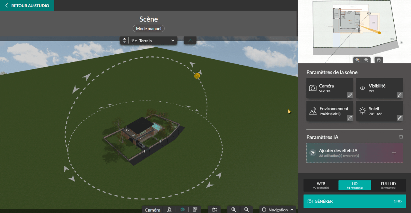Zoom out of the minimap plan
The image size is (411, 213).
[366, 60]
